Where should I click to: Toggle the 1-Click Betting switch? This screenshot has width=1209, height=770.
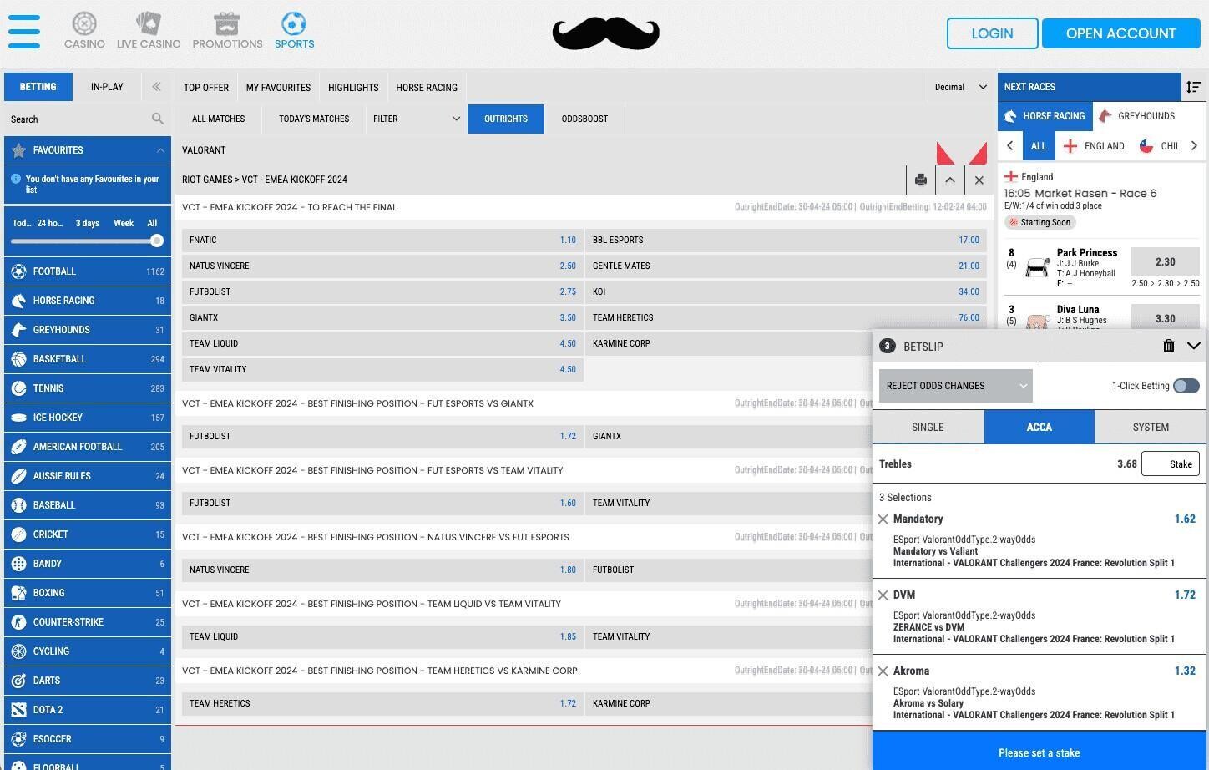tap(1186, 386)
